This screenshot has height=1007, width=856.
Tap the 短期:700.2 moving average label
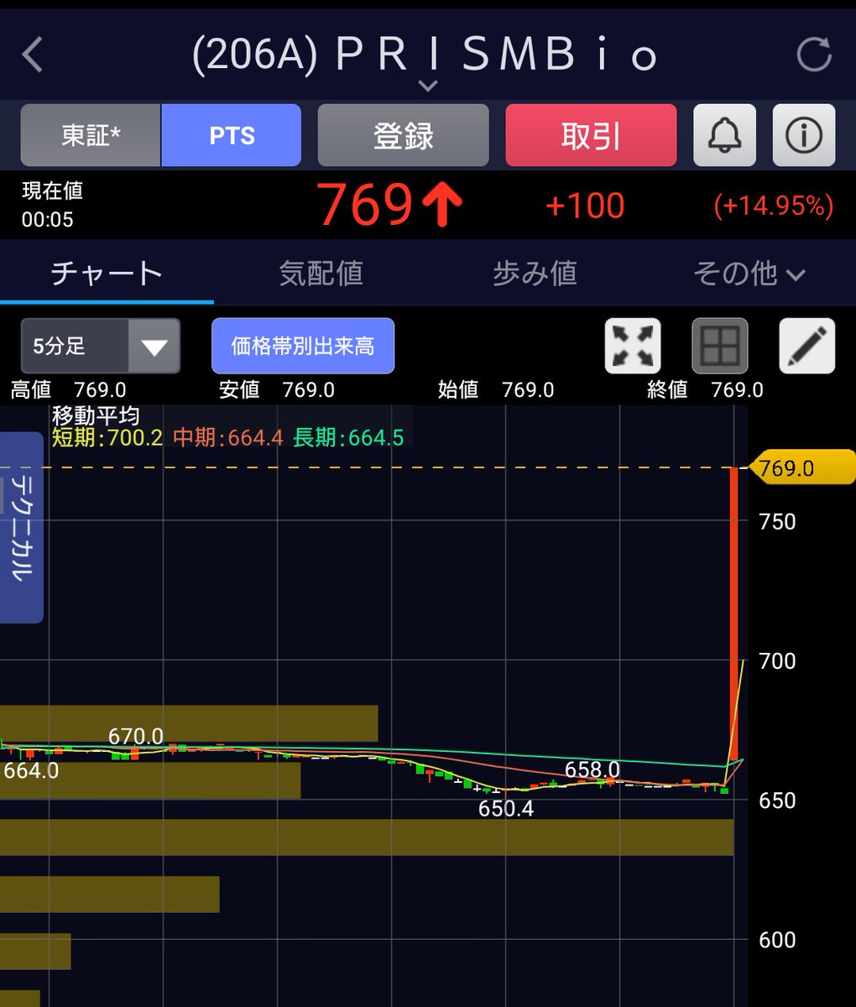(x=107, y=437)
